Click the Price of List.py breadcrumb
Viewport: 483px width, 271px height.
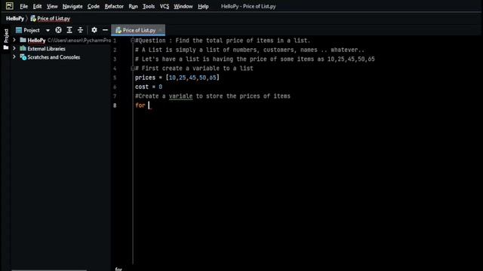(51, 18)
